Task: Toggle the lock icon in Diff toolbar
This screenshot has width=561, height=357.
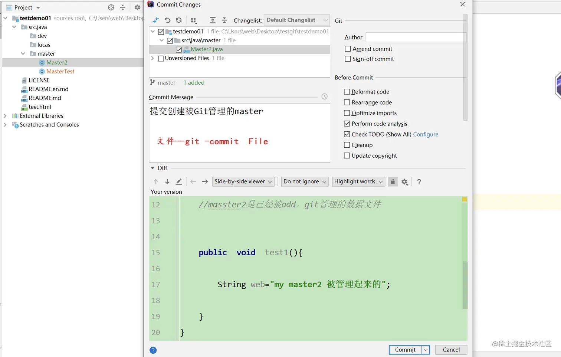Action: (x=393, y=181)
